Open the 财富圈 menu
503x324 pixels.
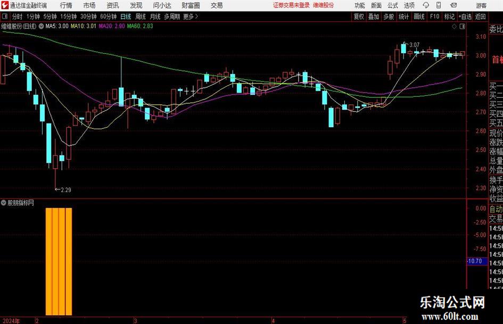[x=191, y=5]
